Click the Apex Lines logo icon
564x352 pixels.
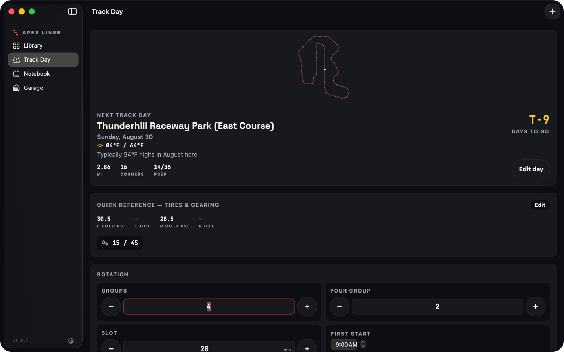pos(16,32)
